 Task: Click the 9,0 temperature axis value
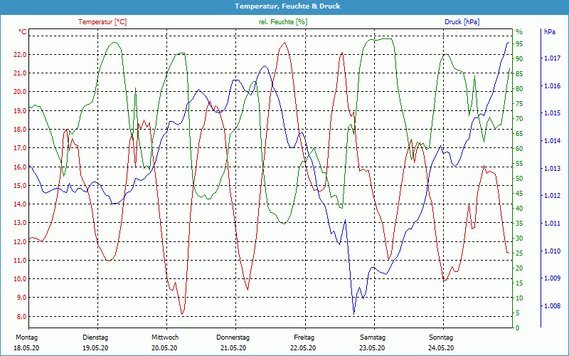point(21,298)
